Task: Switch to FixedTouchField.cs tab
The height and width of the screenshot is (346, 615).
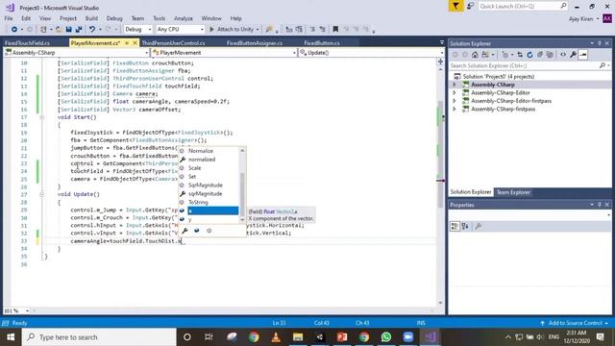Action: click(27, 42)
